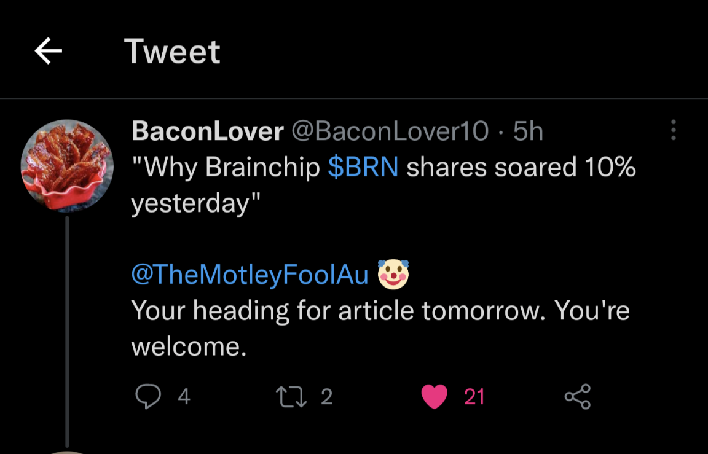Open the $BRN cashtag link
The image size is (708, 454).
363,167
